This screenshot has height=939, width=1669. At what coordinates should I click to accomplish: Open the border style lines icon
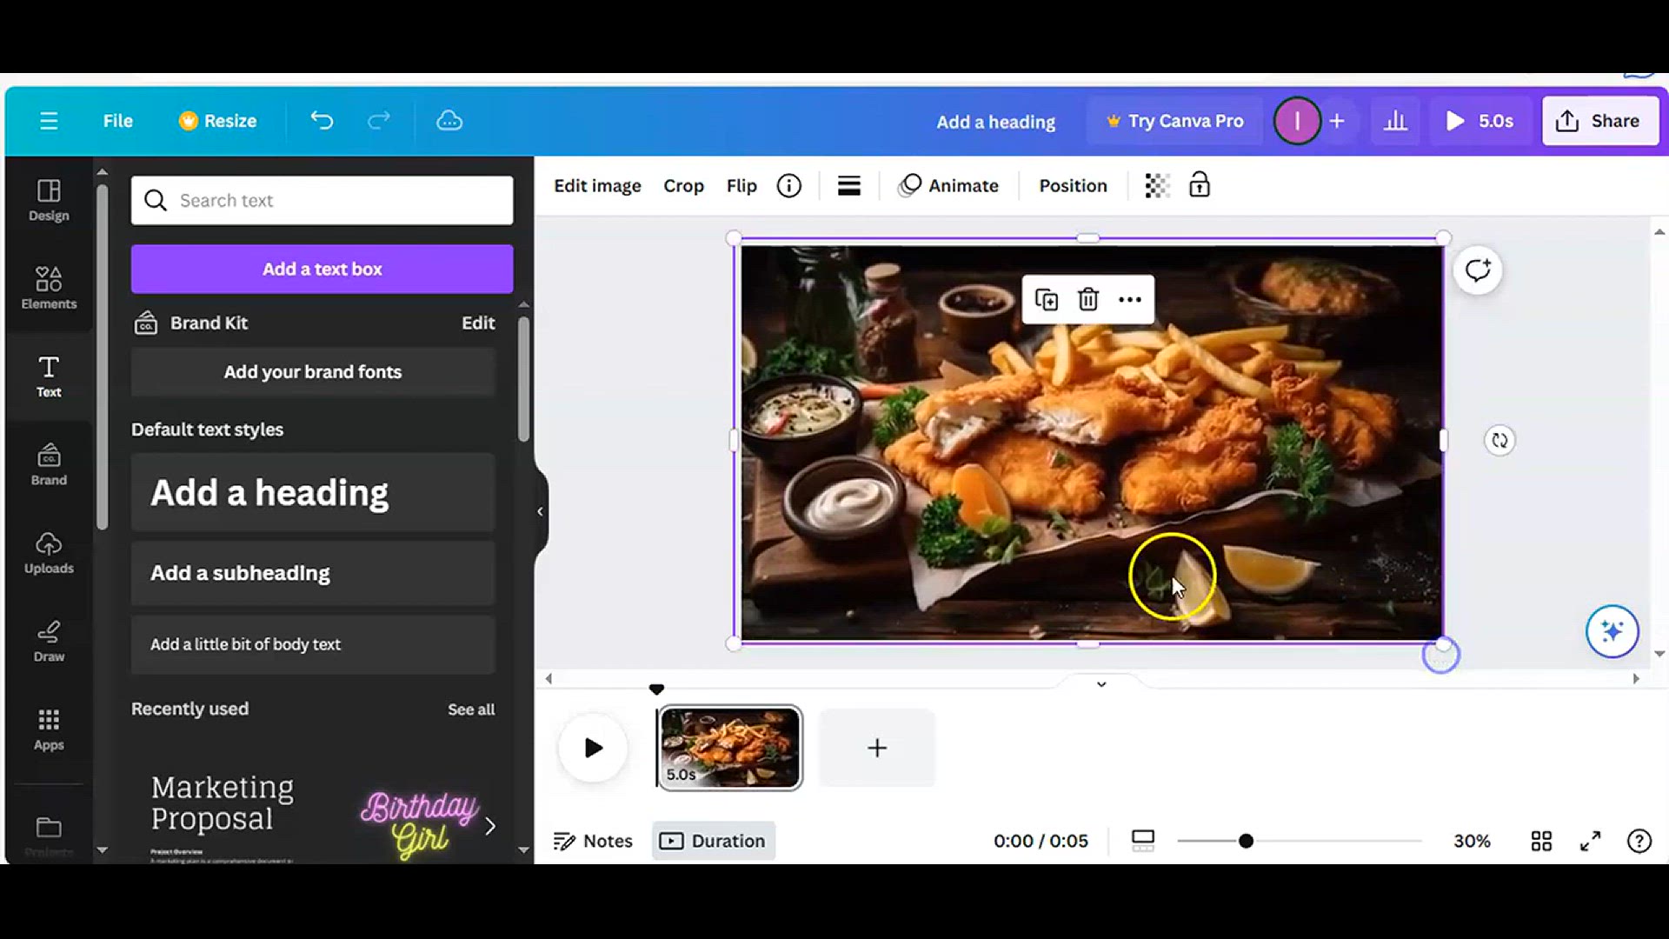[849, 186]
